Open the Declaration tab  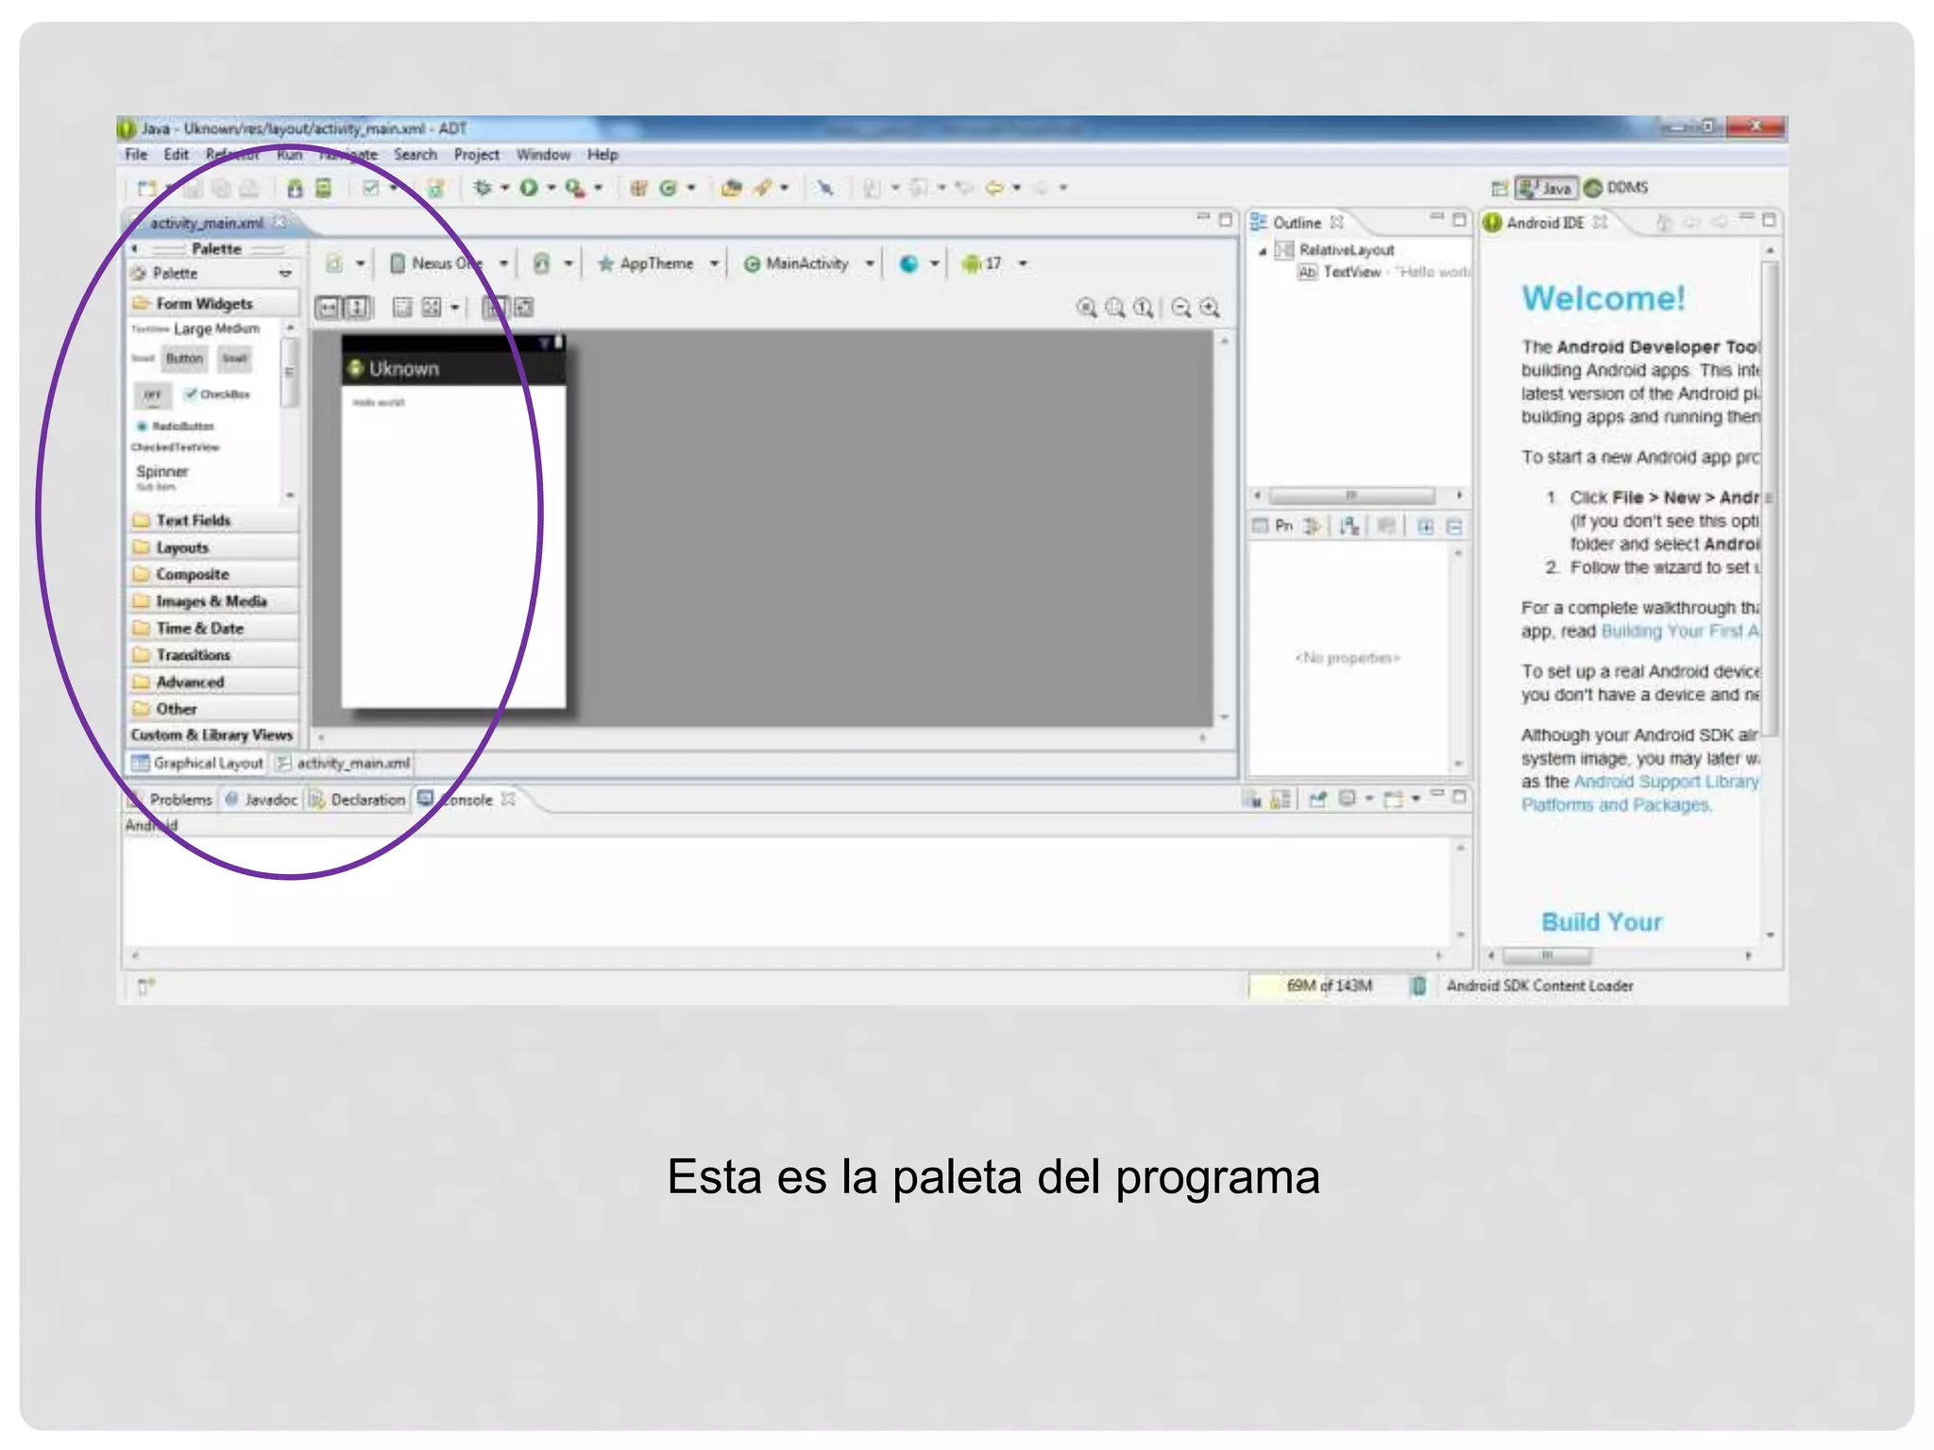[358, 800]
